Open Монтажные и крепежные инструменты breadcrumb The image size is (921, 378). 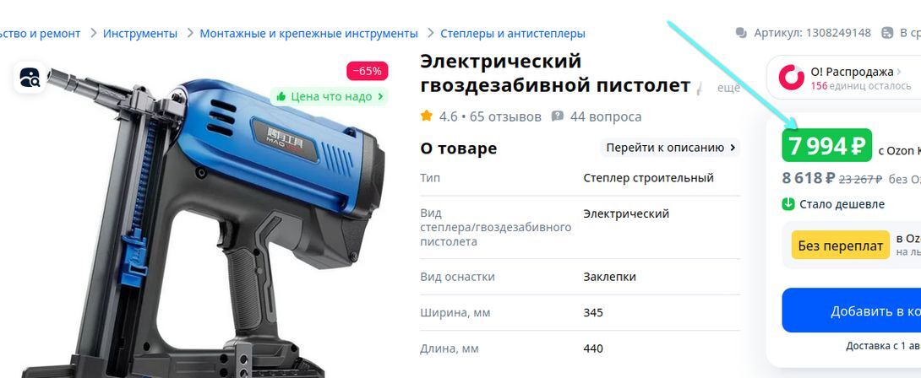[309, 34]
